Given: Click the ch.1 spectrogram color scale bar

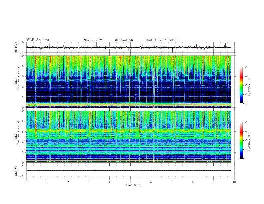Looking at the screenshot, I should click(x=241, y=85).
